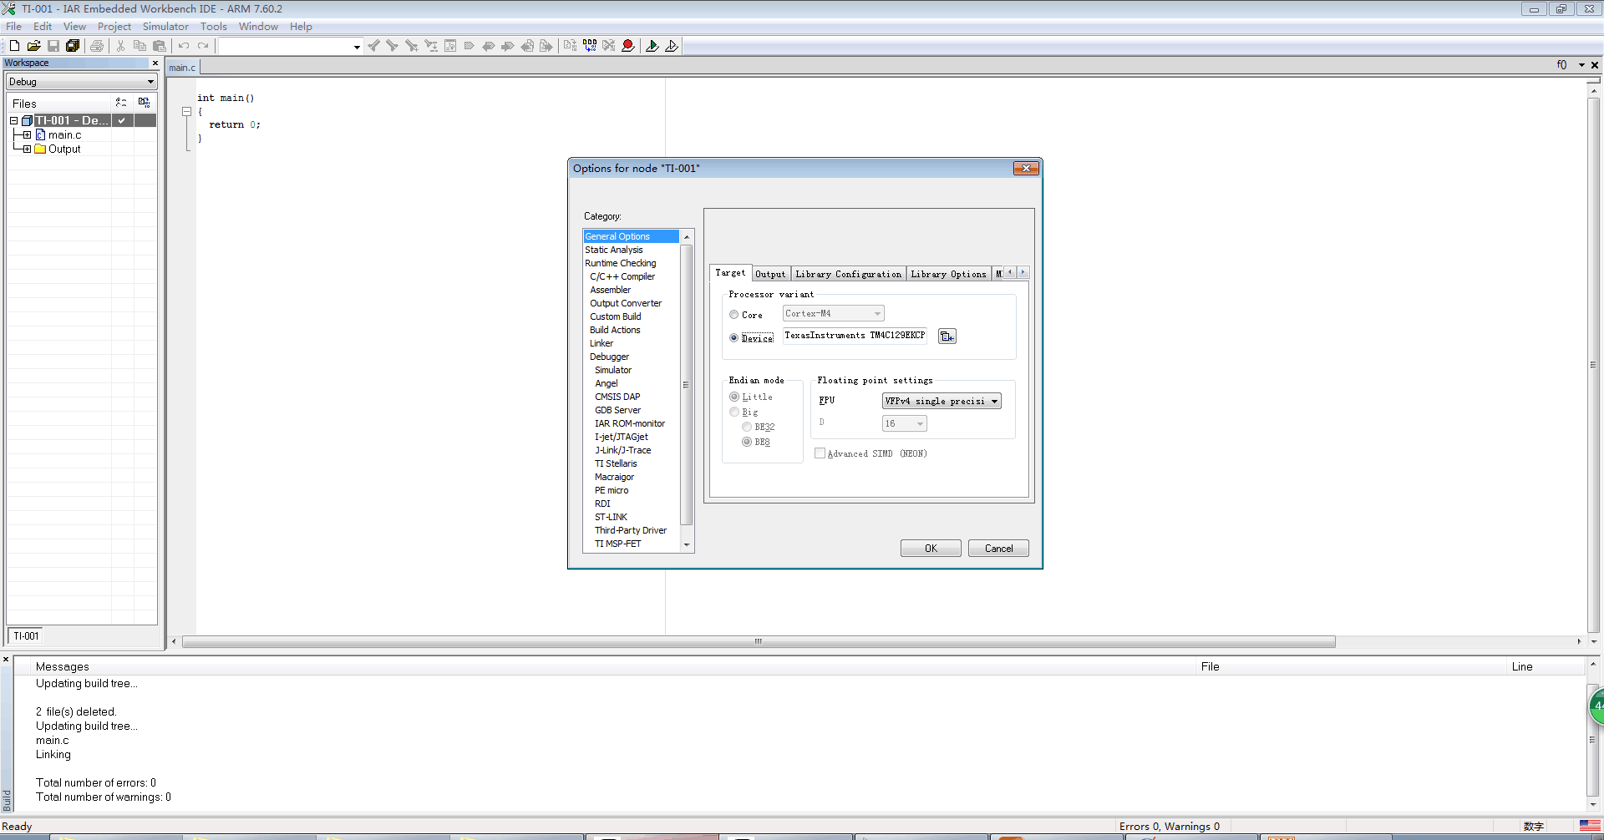The height and width of the screenshot is (840, 1604).
Task: Select the Device radio button
Action: point(734,338)
